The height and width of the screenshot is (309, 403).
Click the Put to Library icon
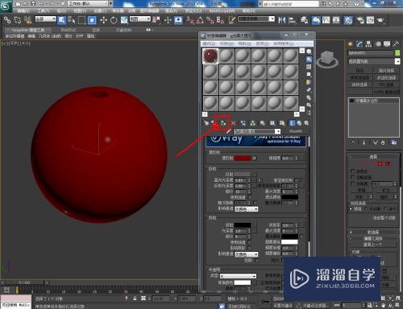[x=262, y=123]
